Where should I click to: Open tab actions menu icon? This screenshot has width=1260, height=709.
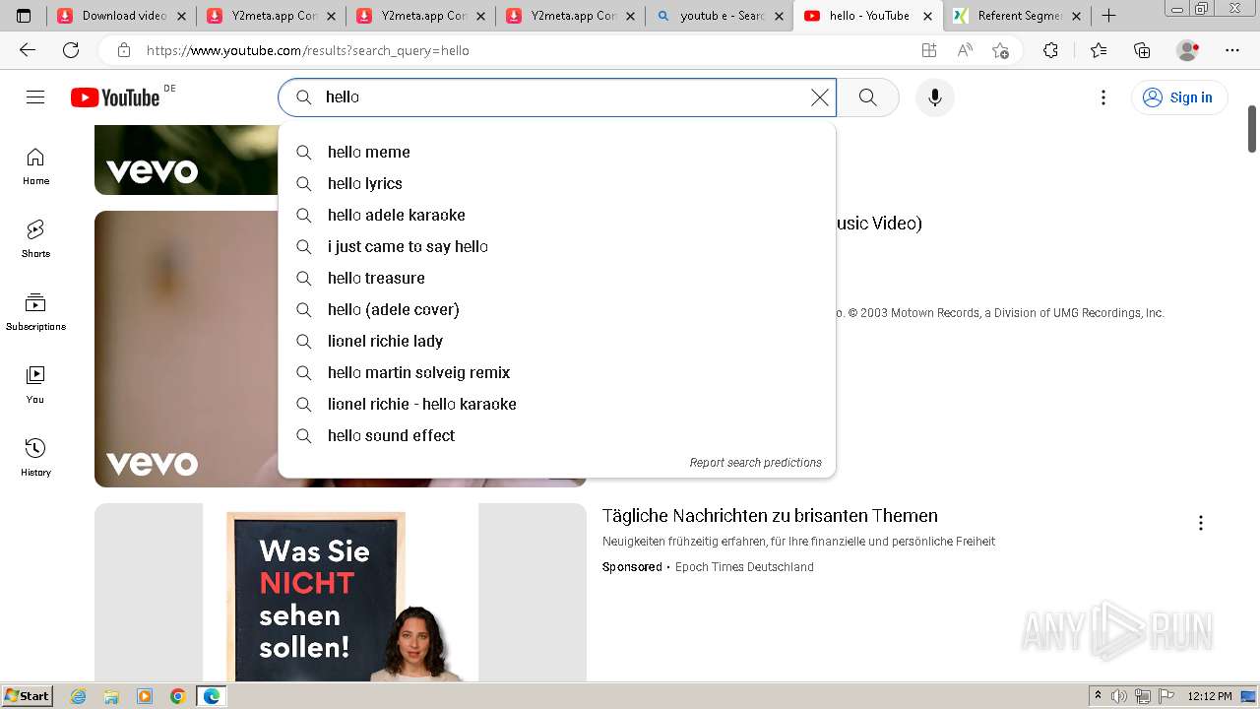(x=24, y=16)
